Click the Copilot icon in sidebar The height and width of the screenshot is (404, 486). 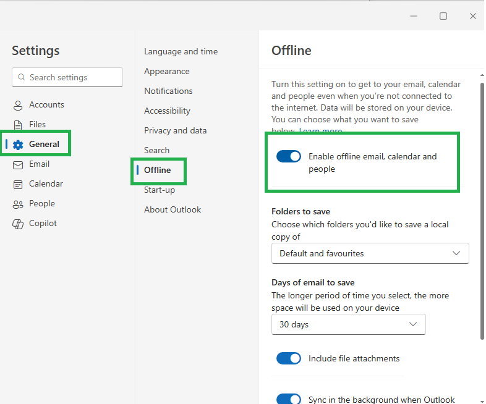18,224
